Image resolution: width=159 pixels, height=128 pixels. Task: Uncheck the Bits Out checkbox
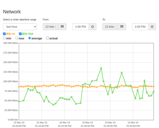point(20,34)
